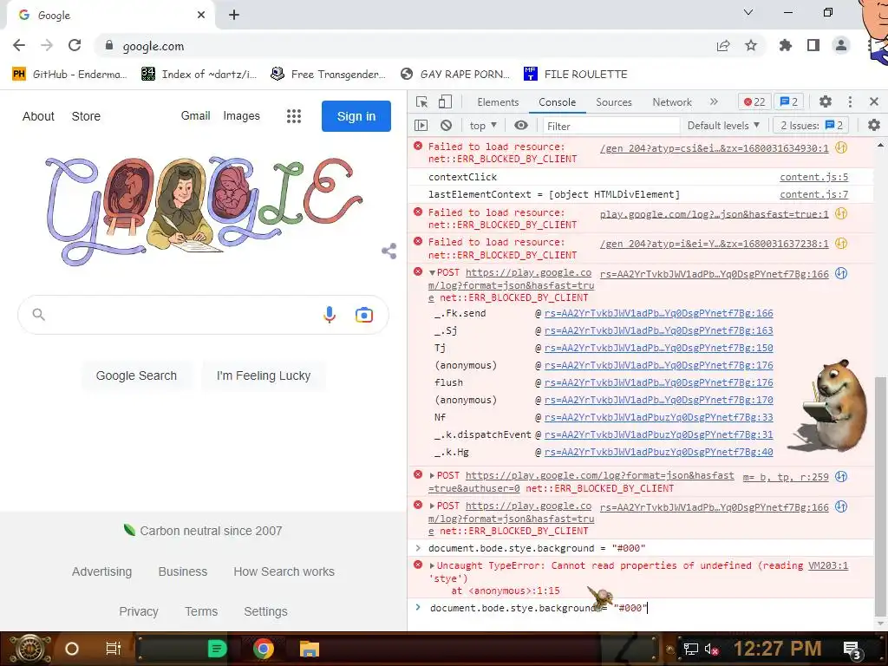Open stack link ending Bg:163
888x666 pixels.
[659, 330]
